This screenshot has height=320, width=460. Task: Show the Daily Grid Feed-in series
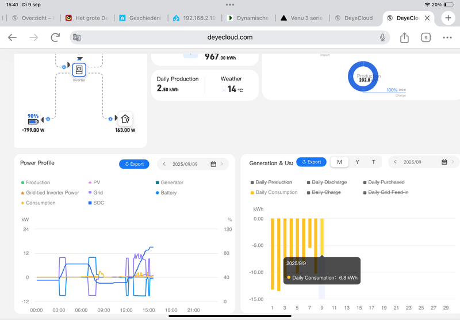[x=386, y=192]
